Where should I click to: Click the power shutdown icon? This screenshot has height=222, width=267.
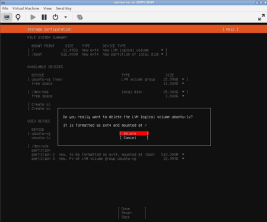click(x=55, y=17)
